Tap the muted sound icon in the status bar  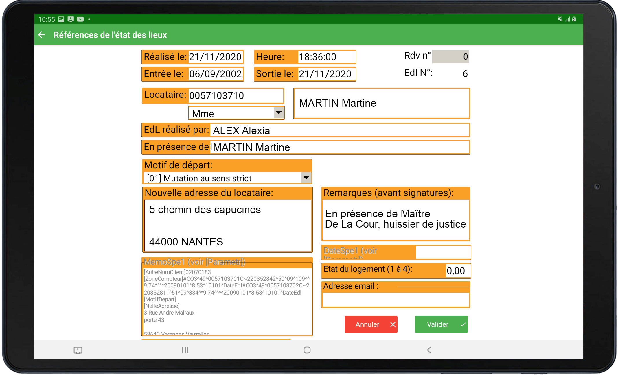tap(560, 19)
